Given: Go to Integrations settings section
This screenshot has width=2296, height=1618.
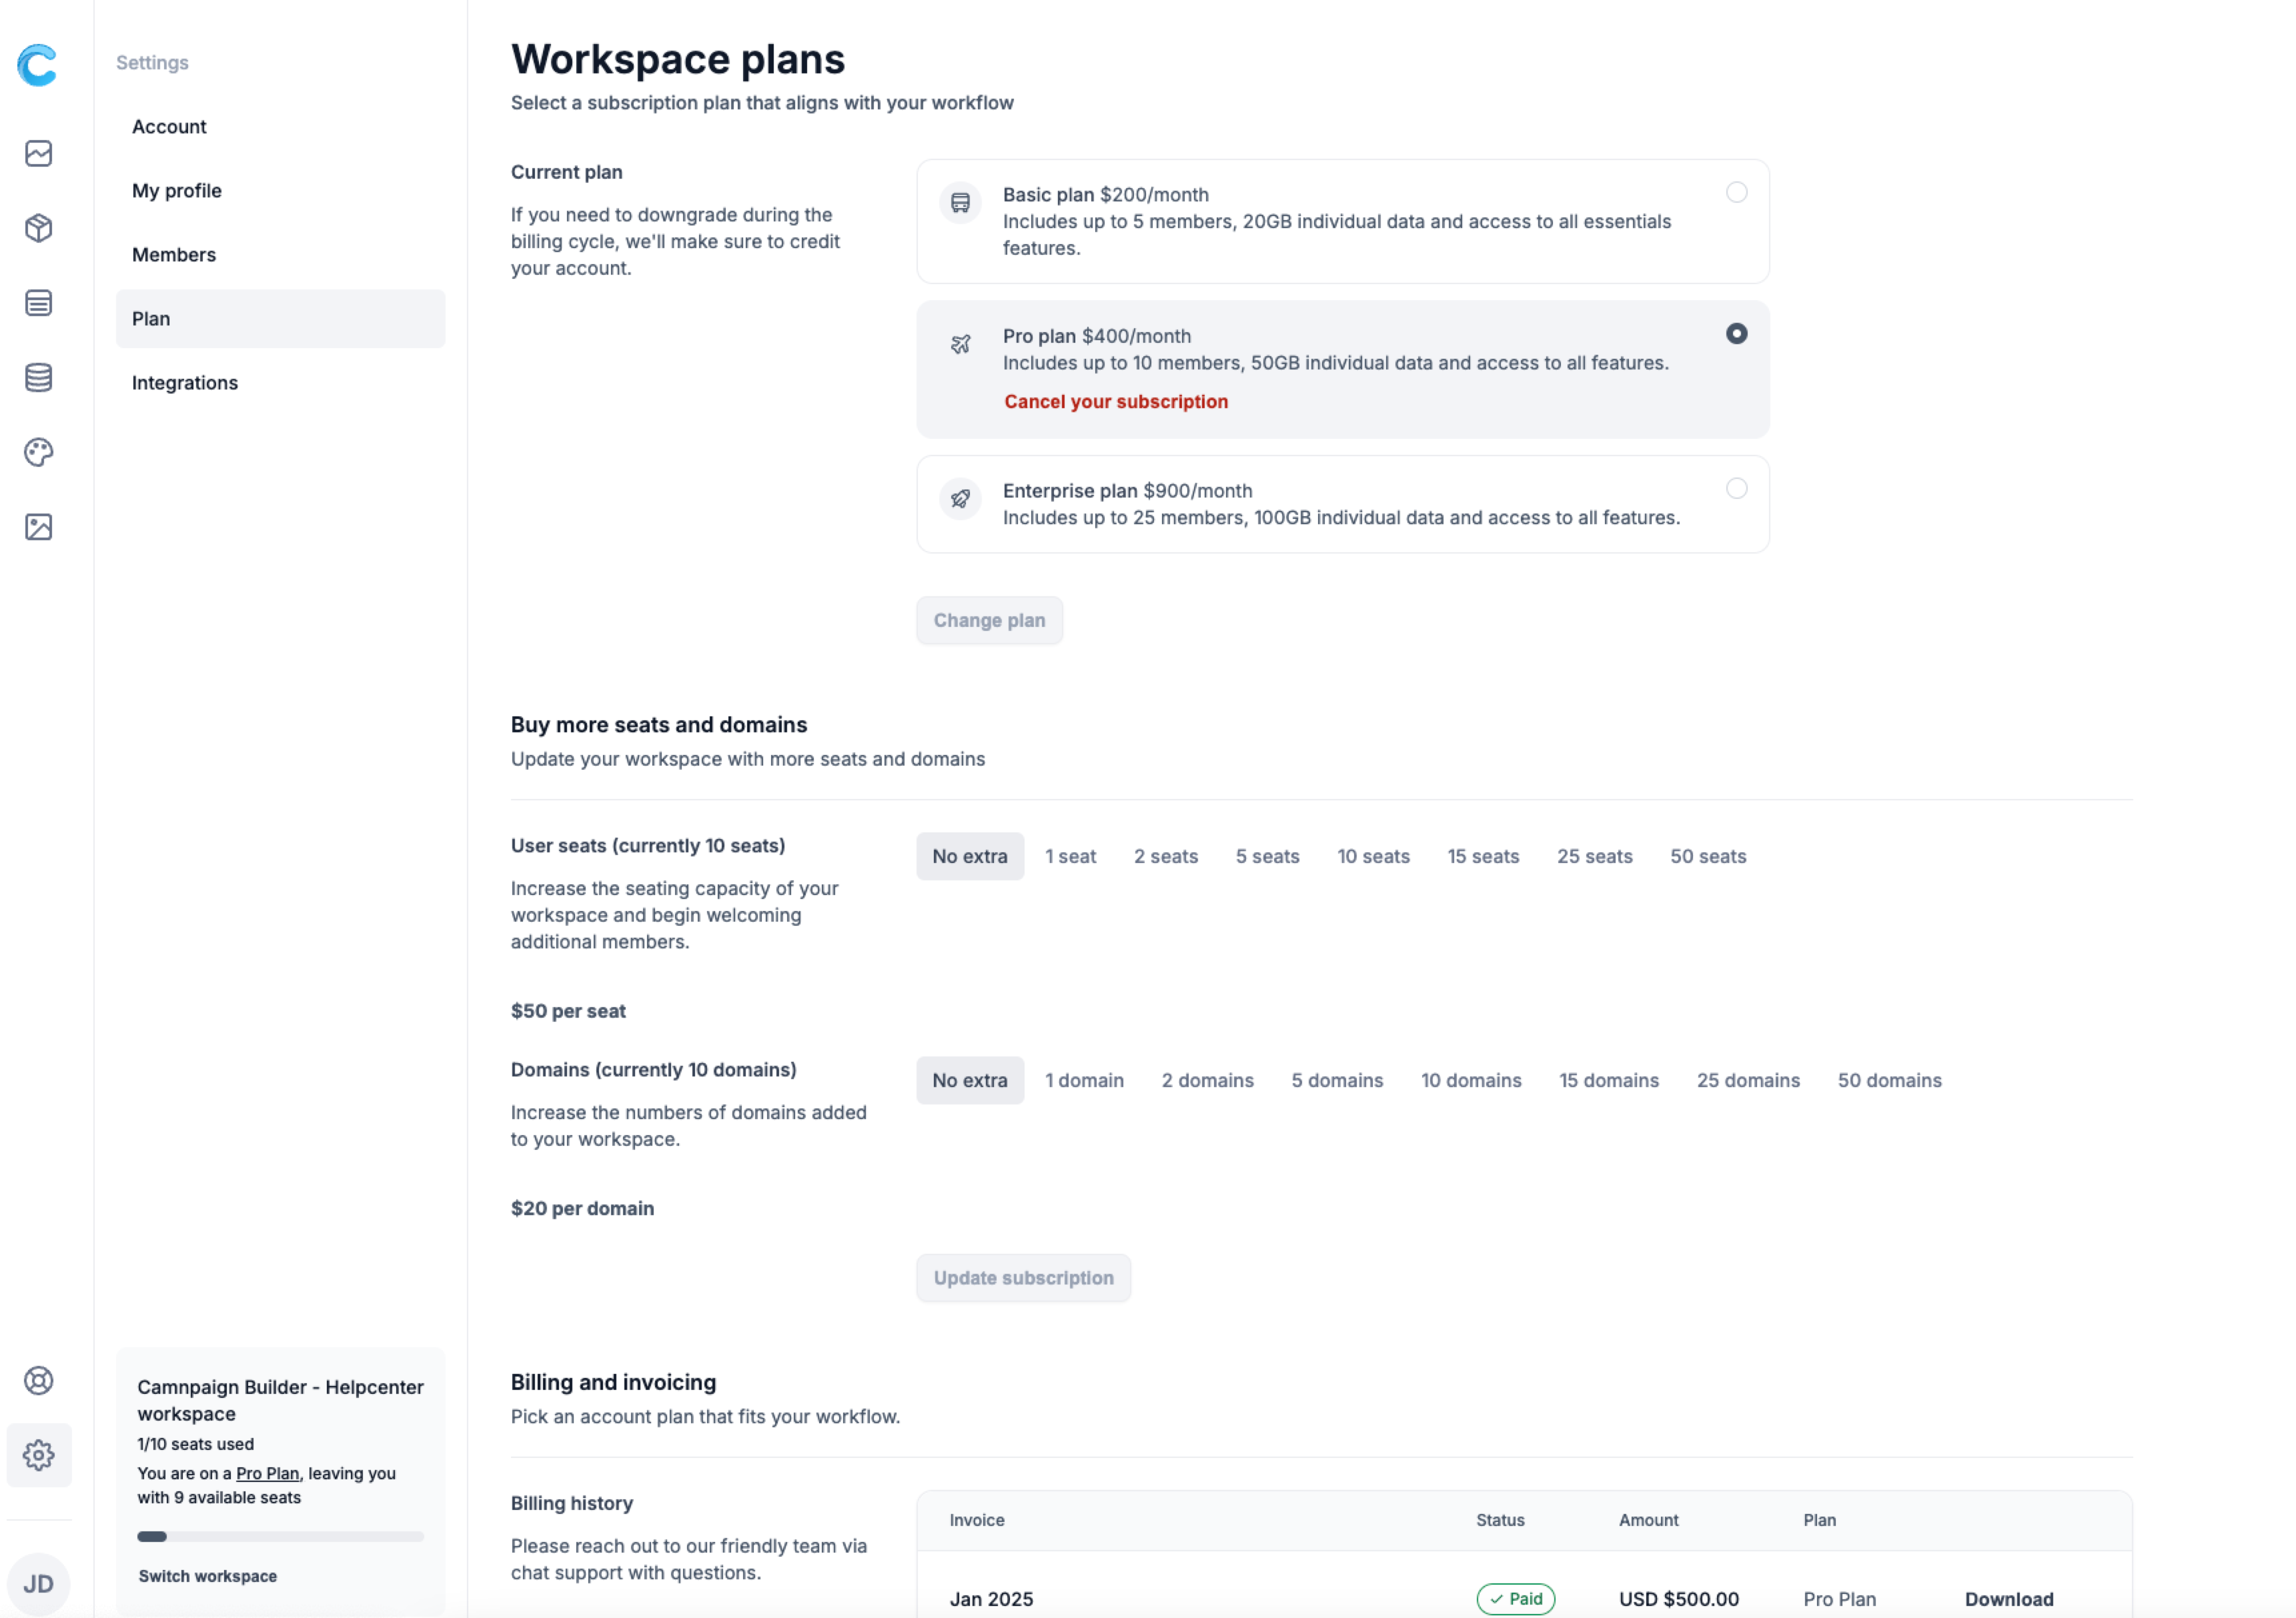Looking at the screenshot, I should coord(185,382).
